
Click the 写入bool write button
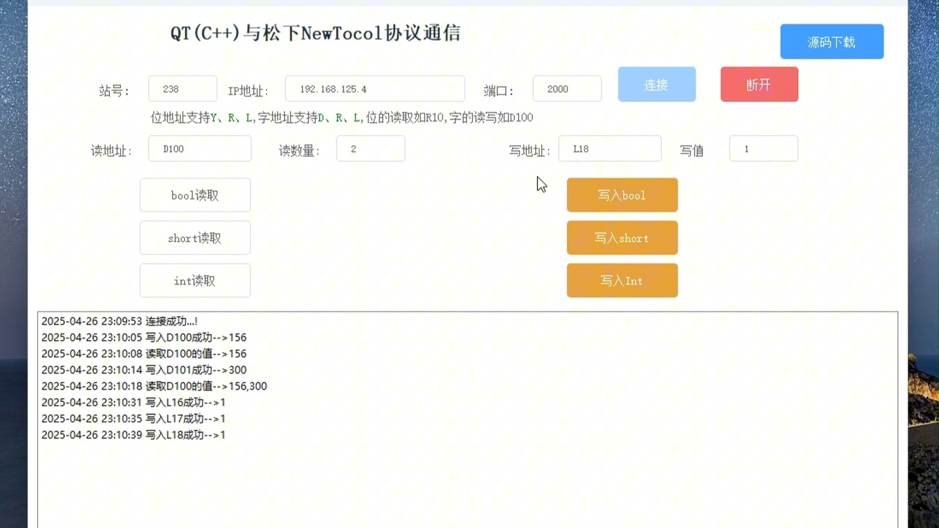pos(621,195)
